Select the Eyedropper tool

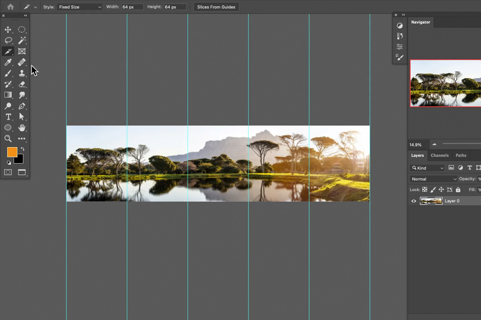[8, 62]
